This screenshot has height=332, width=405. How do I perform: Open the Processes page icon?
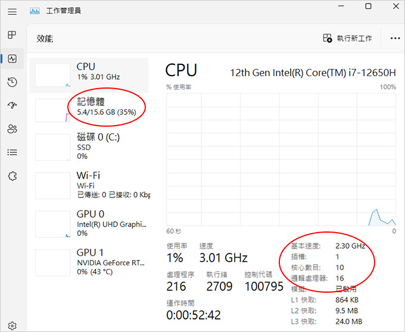tap(12, 35)
